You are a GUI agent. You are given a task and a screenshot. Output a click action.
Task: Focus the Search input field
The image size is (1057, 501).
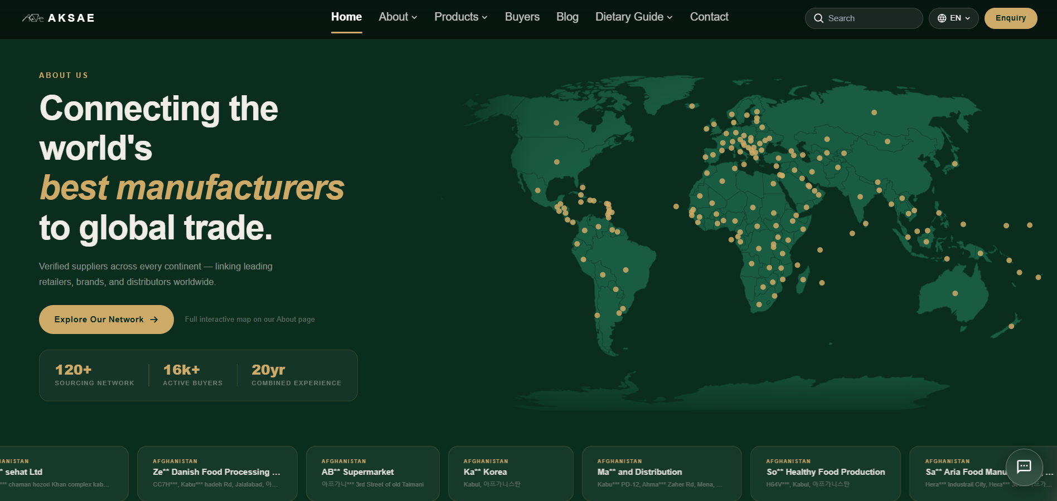(x=864, y=18)
